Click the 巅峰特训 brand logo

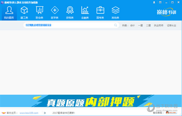[167, 12]
